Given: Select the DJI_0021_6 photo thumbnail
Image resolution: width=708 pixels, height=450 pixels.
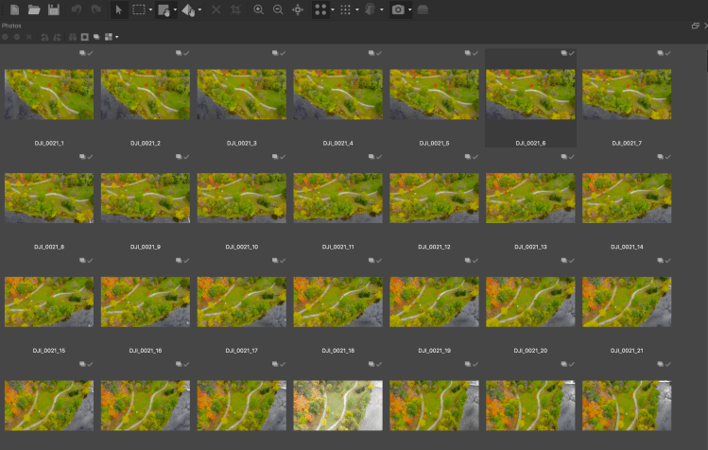Looking at the screenshot, I should click(530, 95).
